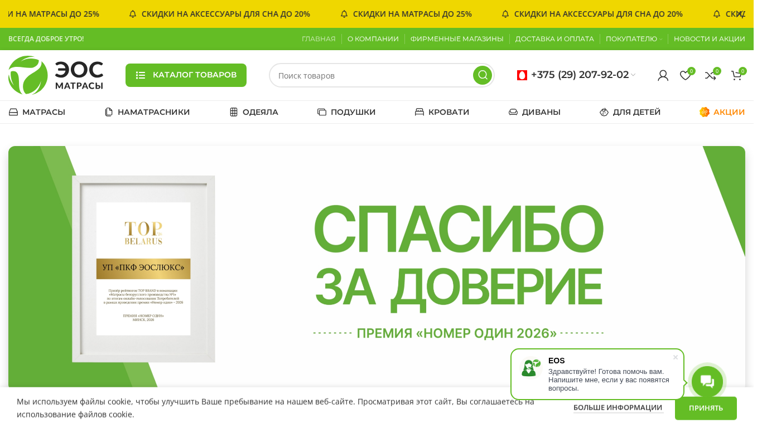Screen dimensions: 762x428
Task: Click the second 'Скидки на матрасы до 25%' promo text
Action: click(x=412, y=14)
